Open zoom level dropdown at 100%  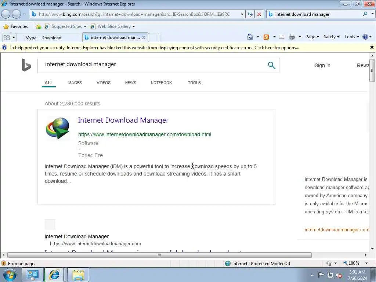366,263
